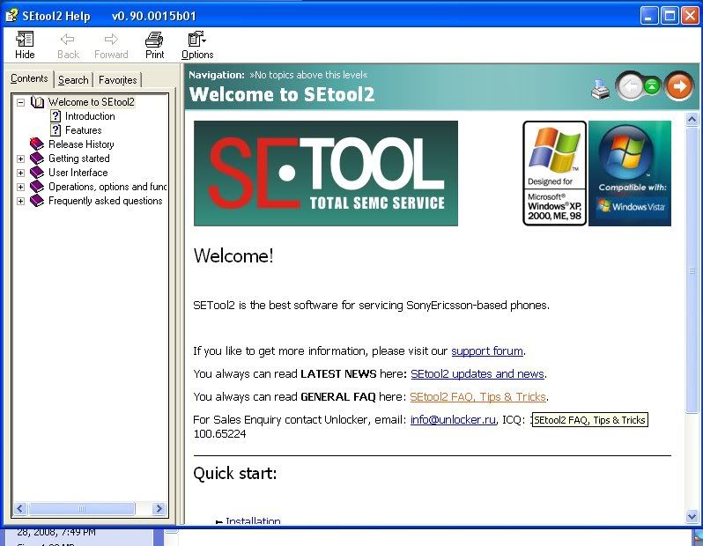Switch to the Favorites tab

tap(117, 80)
